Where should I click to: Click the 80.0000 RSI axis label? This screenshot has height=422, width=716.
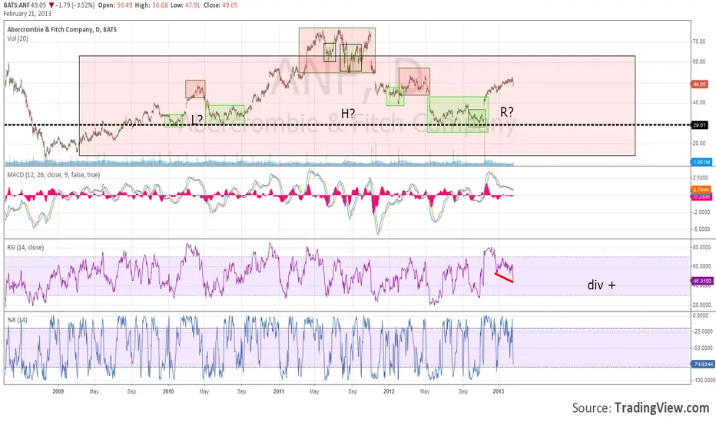click(x=702, y=247)
